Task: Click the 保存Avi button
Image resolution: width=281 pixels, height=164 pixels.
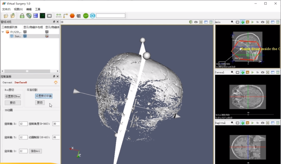Action: point(35,151)
